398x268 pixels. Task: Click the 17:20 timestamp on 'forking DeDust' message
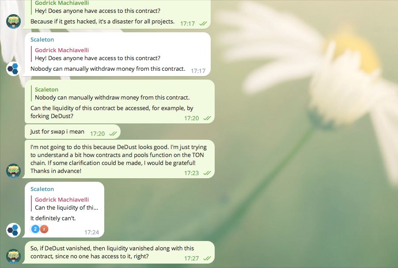[x=191, y=118]
